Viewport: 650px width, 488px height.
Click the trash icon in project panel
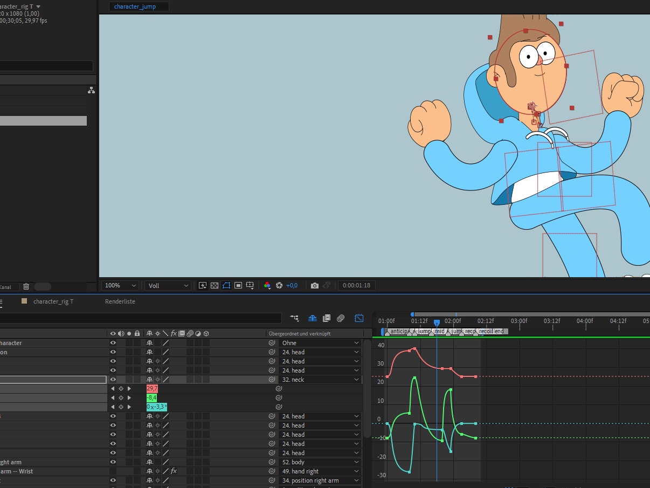pos(26,287)
